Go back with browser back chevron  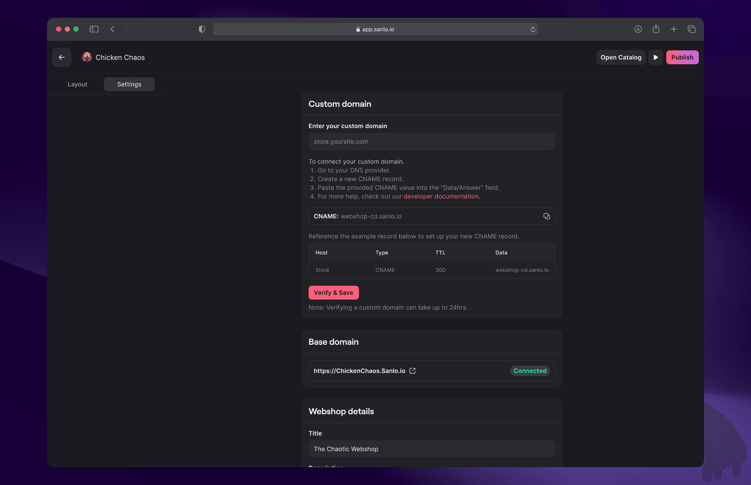113,29
